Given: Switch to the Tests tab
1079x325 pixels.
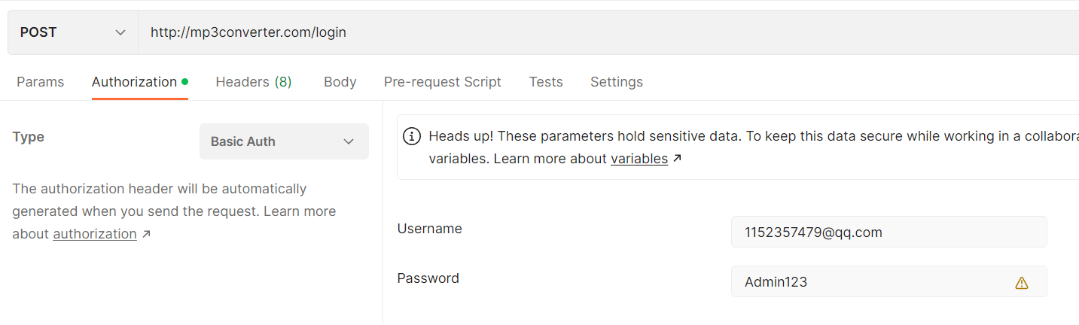Looking at the screenshot, I should tap(546, 82).
